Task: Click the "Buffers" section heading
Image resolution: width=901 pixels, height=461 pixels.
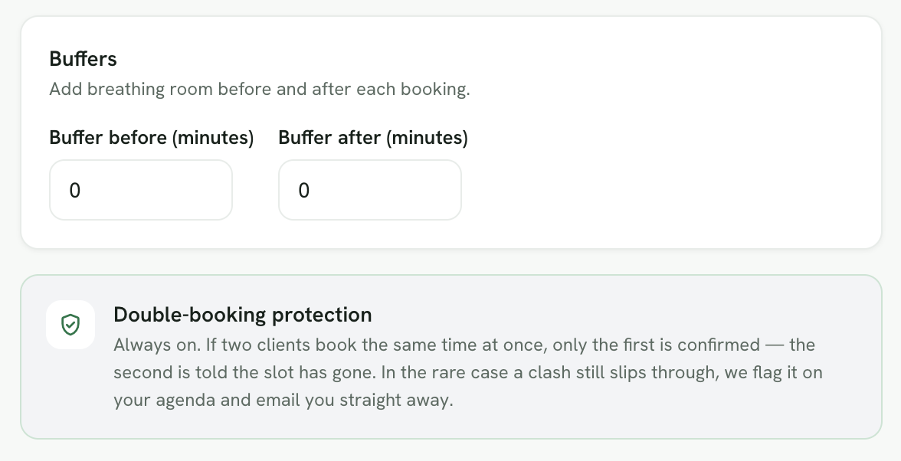Action: pos(84,58)
